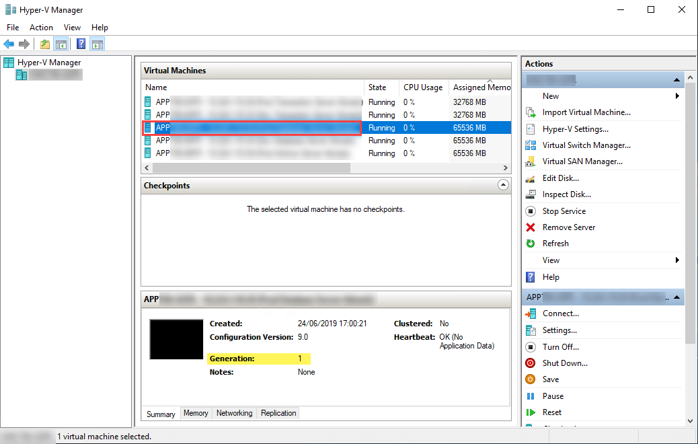Image resolution: width=698 pixels, height=444 pixels.
Task: Open the View menu in the menu bar
Action: click(x=72, y=27)
